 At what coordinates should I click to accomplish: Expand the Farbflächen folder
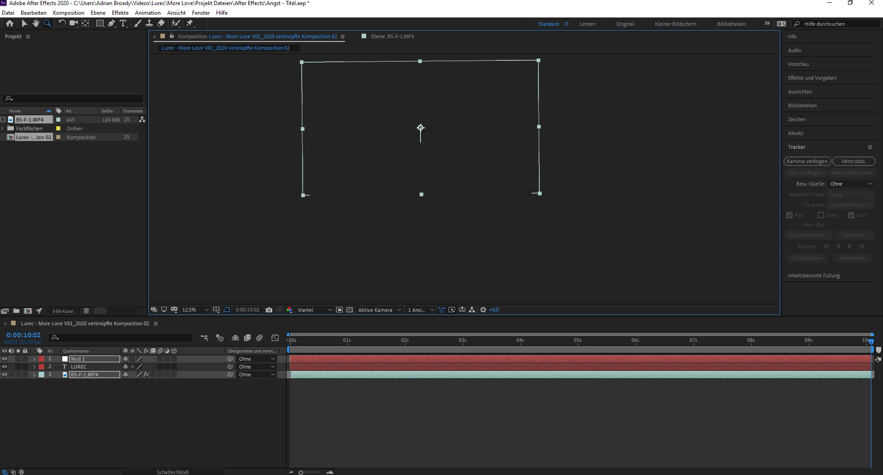pyautogui.click(x=3, y=129)
